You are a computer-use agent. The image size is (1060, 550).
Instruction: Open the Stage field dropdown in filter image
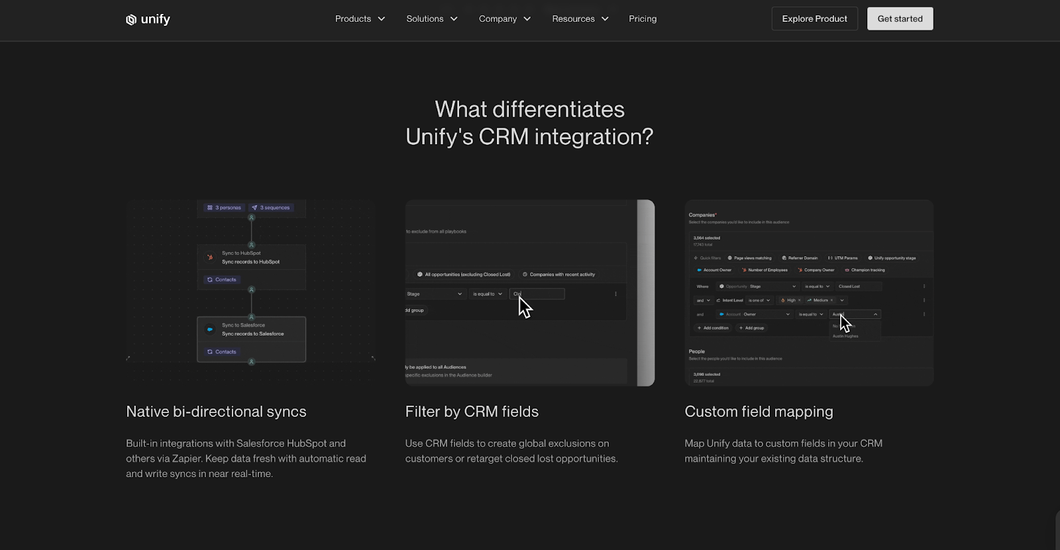[x=435, y=294]
